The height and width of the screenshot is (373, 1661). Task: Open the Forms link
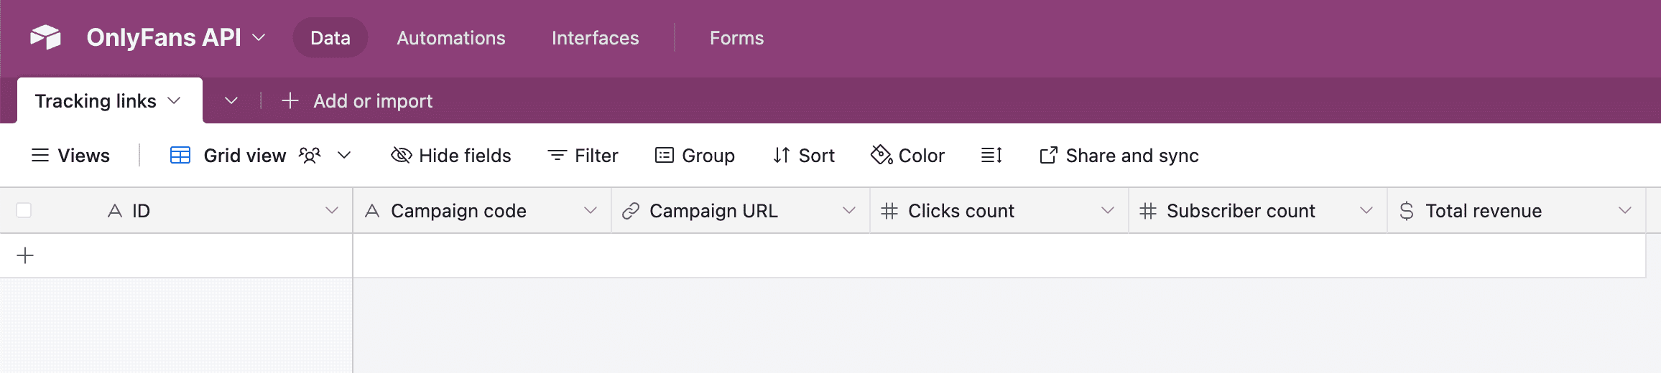[736, 38]
